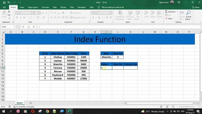Collapse the ribbon with the caret
The height and width of the screenshot is (114, 202).
[201, 22]
